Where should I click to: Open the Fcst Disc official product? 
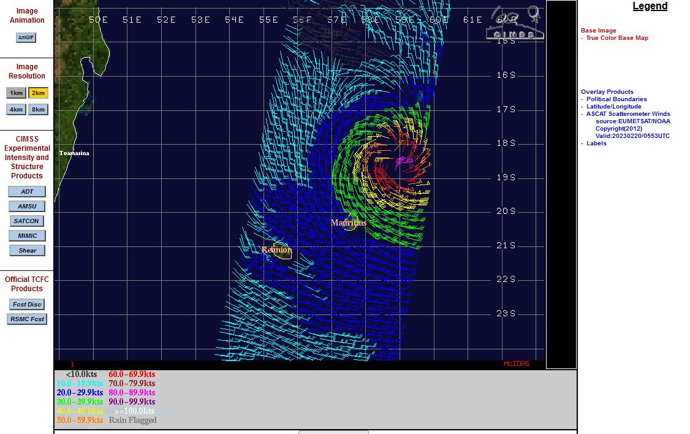tap(27, 305)
